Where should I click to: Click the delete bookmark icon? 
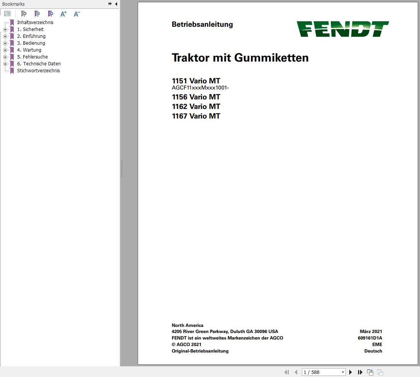pyautogui.click(x=24, y=14)
